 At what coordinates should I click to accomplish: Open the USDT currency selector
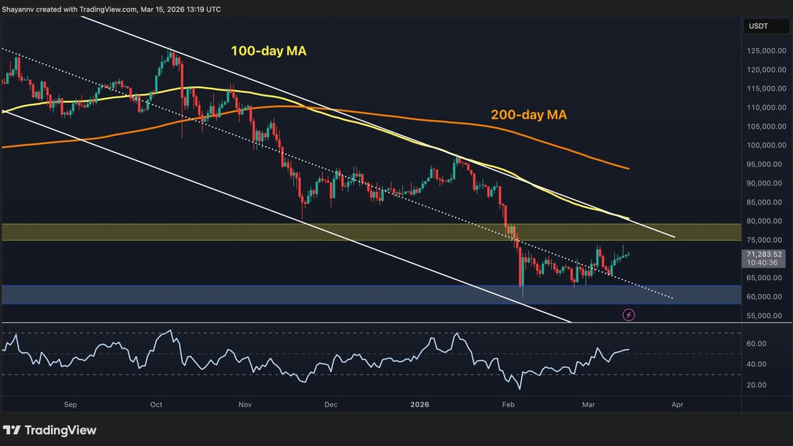pos(757,26)
